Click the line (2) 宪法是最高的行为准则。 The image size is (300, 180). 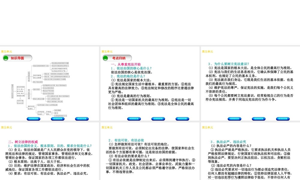[x=131, y=96]
